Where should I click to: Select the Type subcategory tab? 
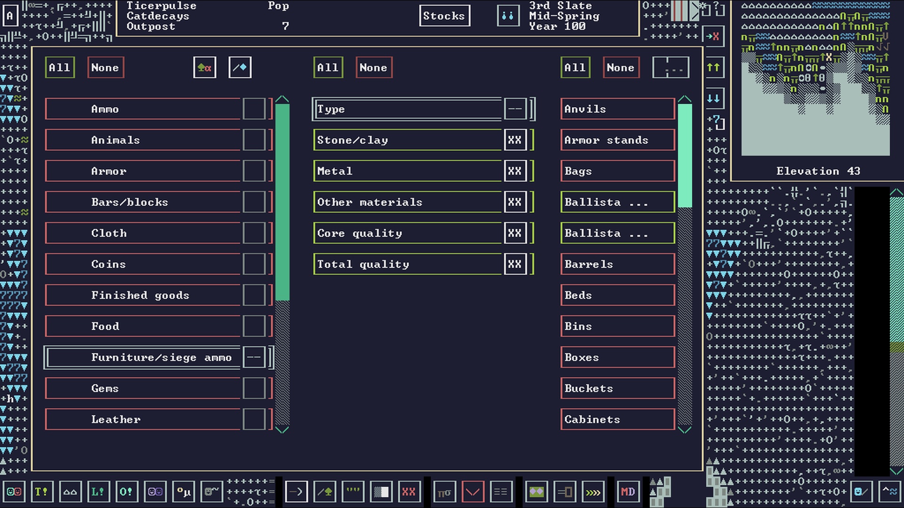click(407, 109)
